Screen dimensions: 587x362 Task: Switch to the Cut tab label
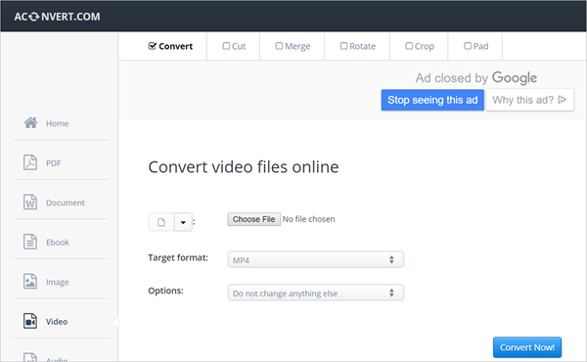[239, 46]
